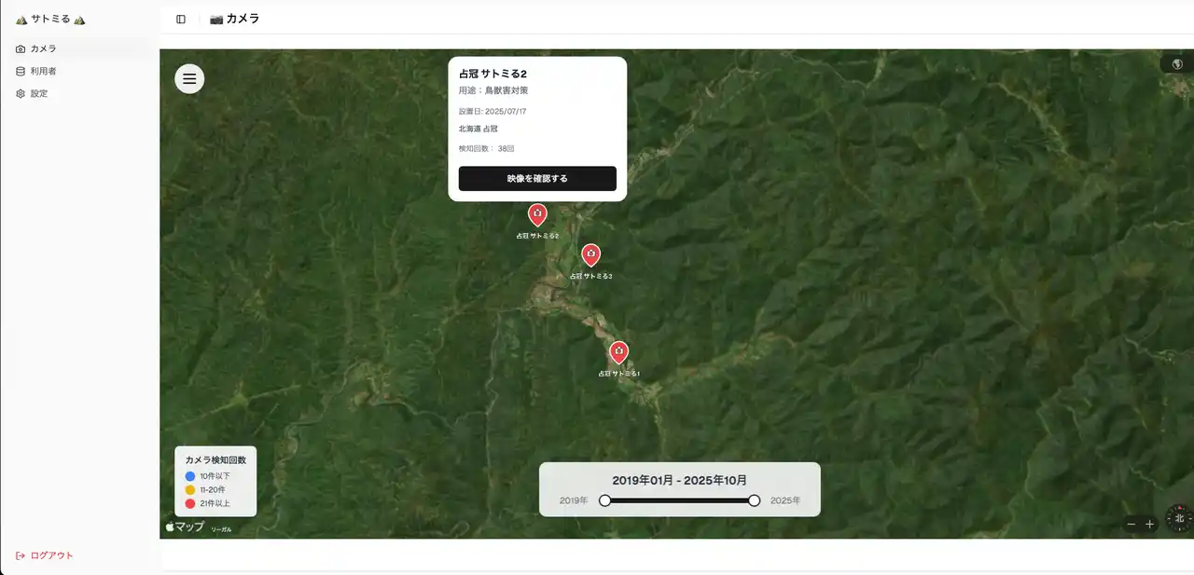Image resolution: width=1194 pixels, height=575 pixels.
Task: Open カメラ in the sidebar
Action: [x=43, y=48]
